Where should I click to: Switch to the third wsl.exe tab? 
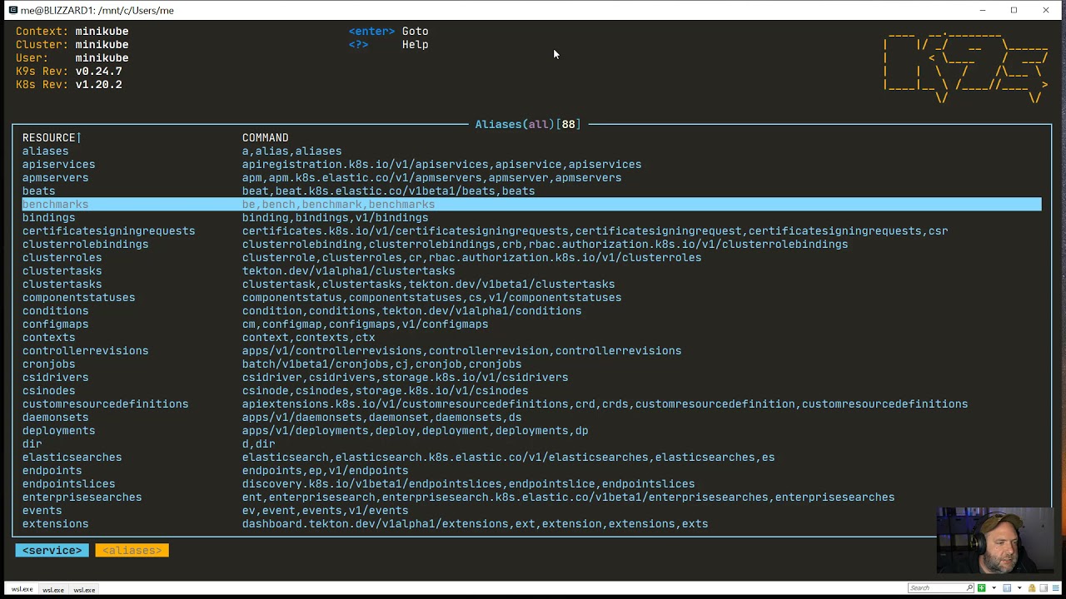tap(84, 589)
